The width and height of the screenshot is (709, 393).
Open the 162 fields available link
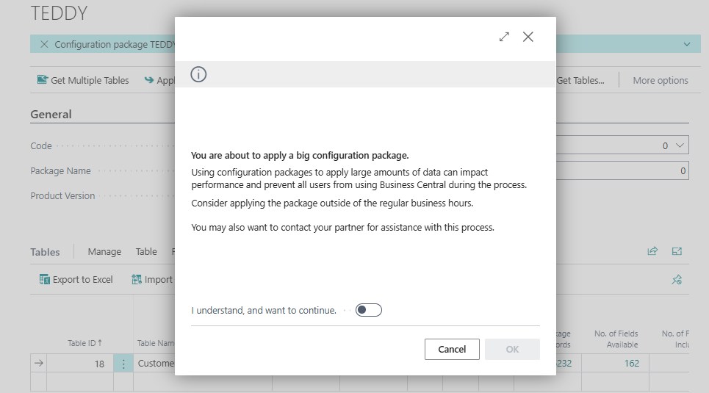pyautogui.click(x=632, y=363)
